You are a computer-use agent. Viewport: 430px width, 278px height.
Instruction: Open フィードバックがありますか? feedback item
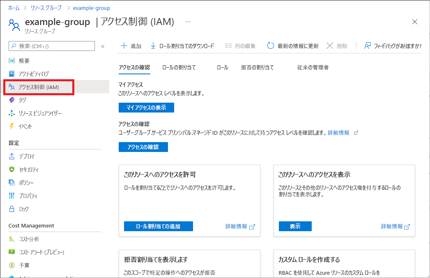393,46
